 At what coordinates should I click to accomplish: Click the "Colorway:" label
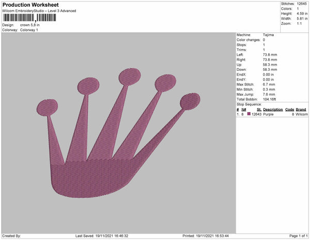[10, 30]
